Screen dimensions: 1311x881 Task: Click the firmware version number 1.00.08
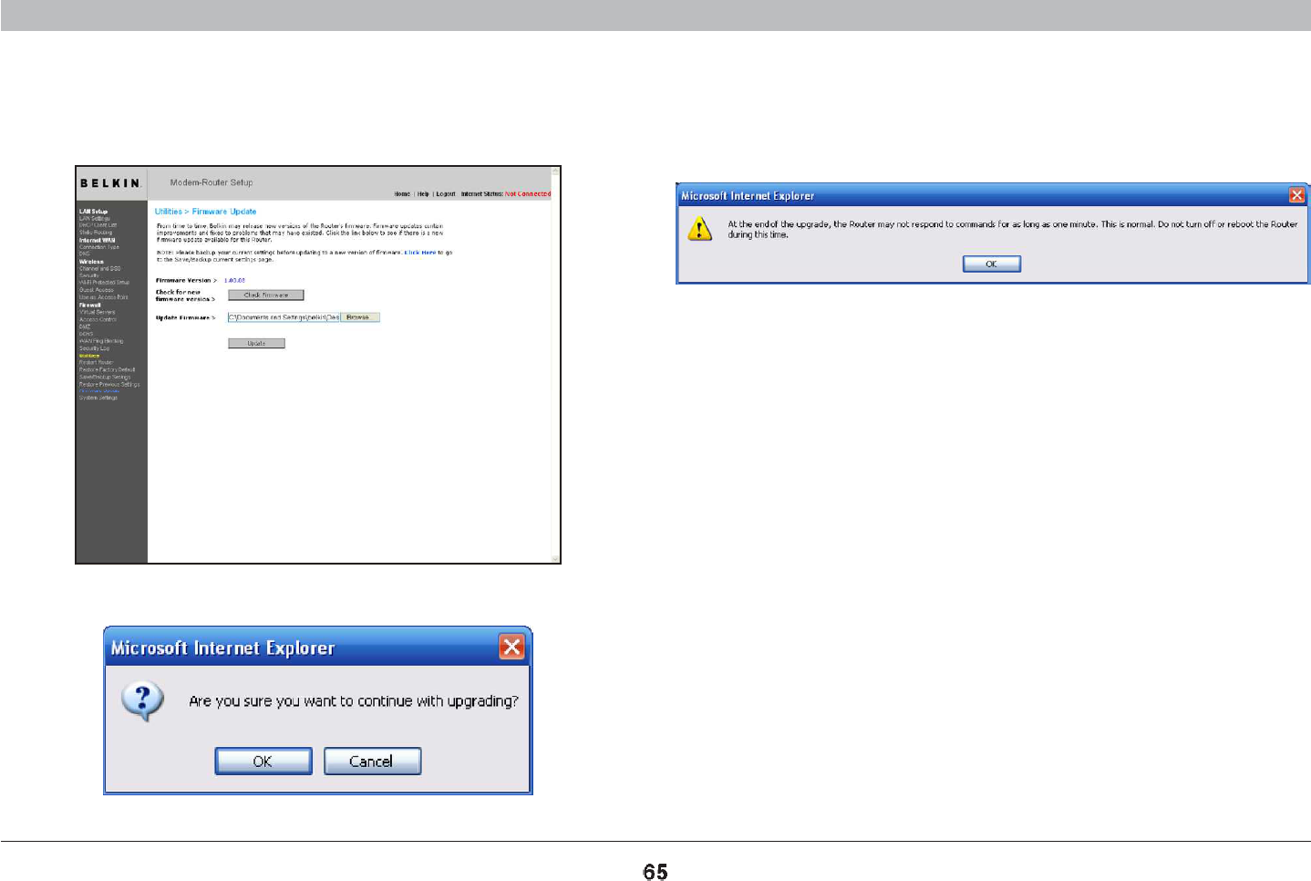pos(234,281)
